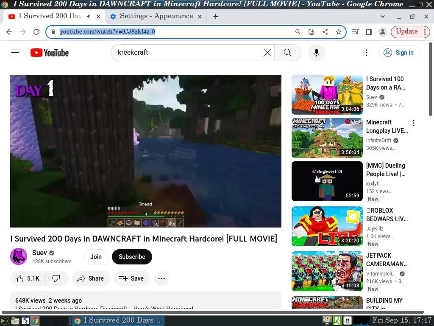
Task: Open I Survived 100 Days thumbnail
Action: pyautogui.click(x=327, y=95)
